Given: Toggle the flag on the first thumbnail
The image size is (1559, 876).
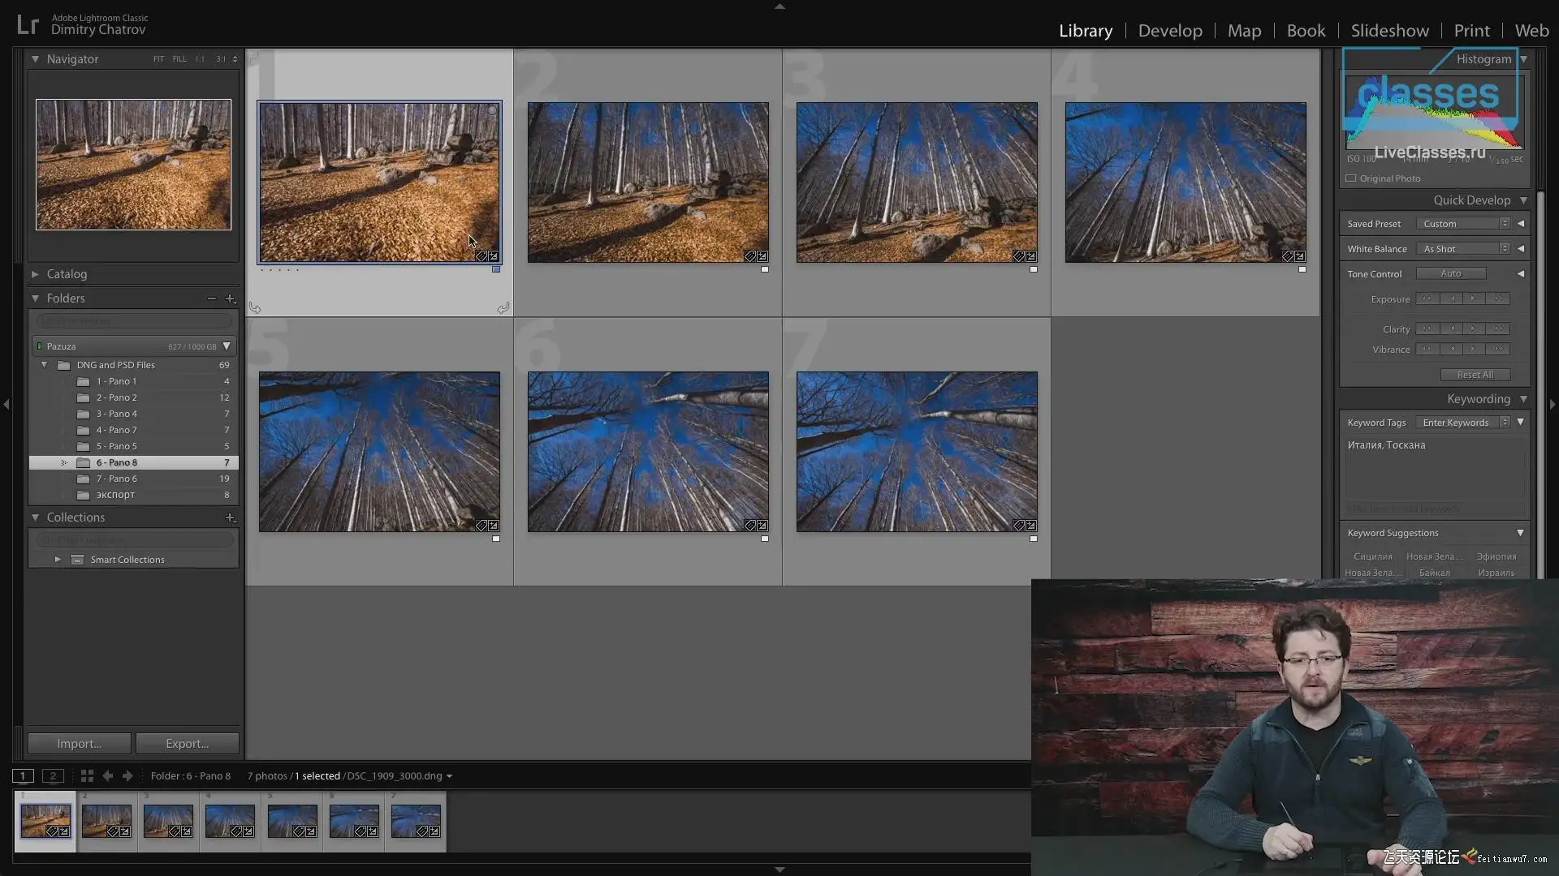Looking at the screenshot, I should point(253,58).
